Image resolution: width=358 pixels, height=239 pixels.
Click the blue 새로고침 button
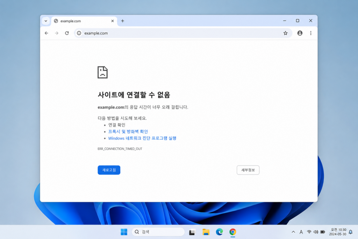pos(109,170)
